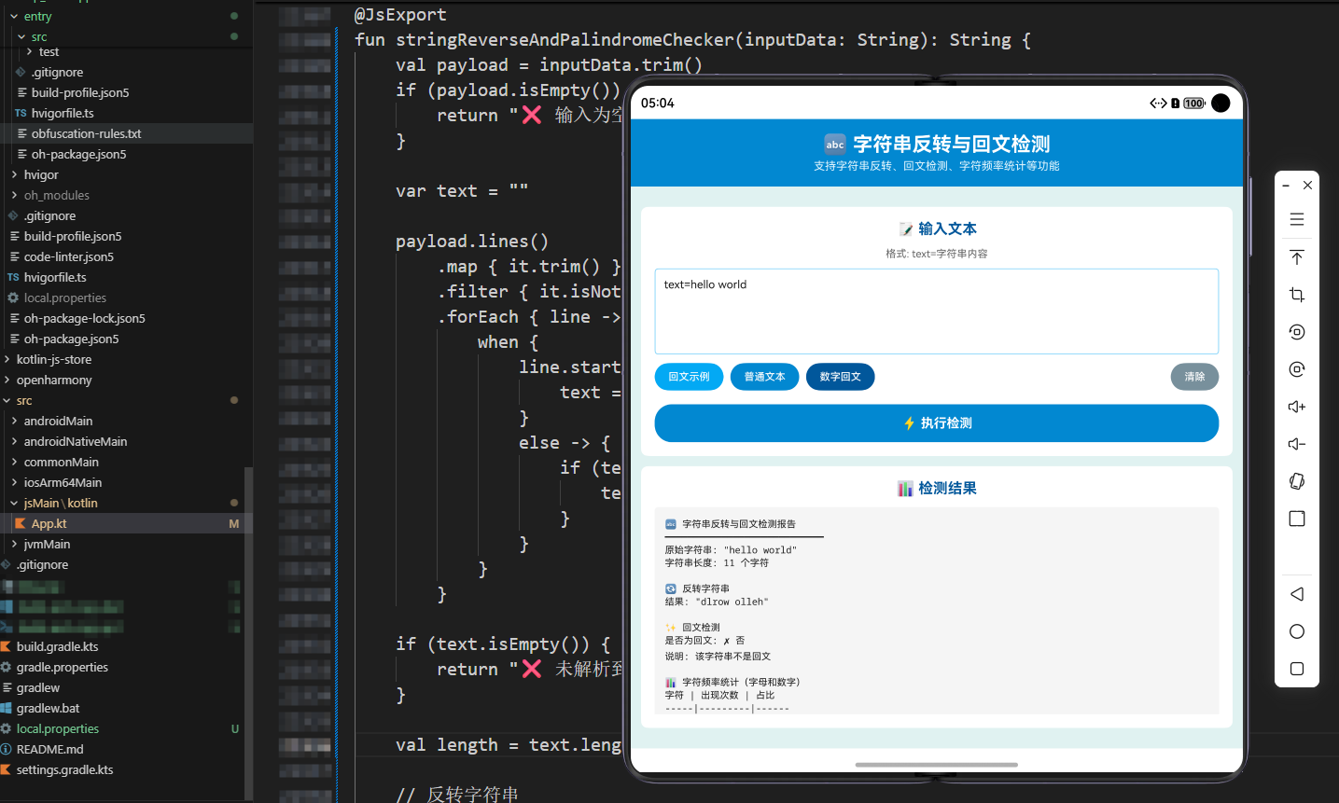
Task: Click the TS icon beside entry hvigorfile.ts
Action: tap(21, 114)
